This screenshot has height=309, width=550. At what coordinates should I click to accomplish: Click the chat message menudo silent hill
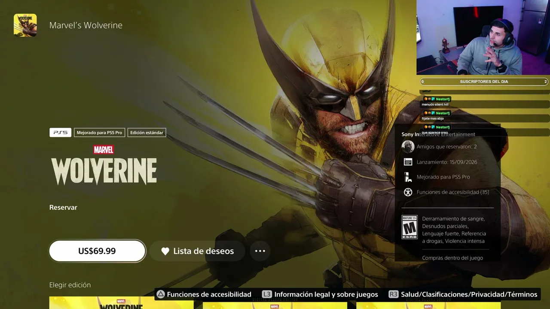coord(435,104)
